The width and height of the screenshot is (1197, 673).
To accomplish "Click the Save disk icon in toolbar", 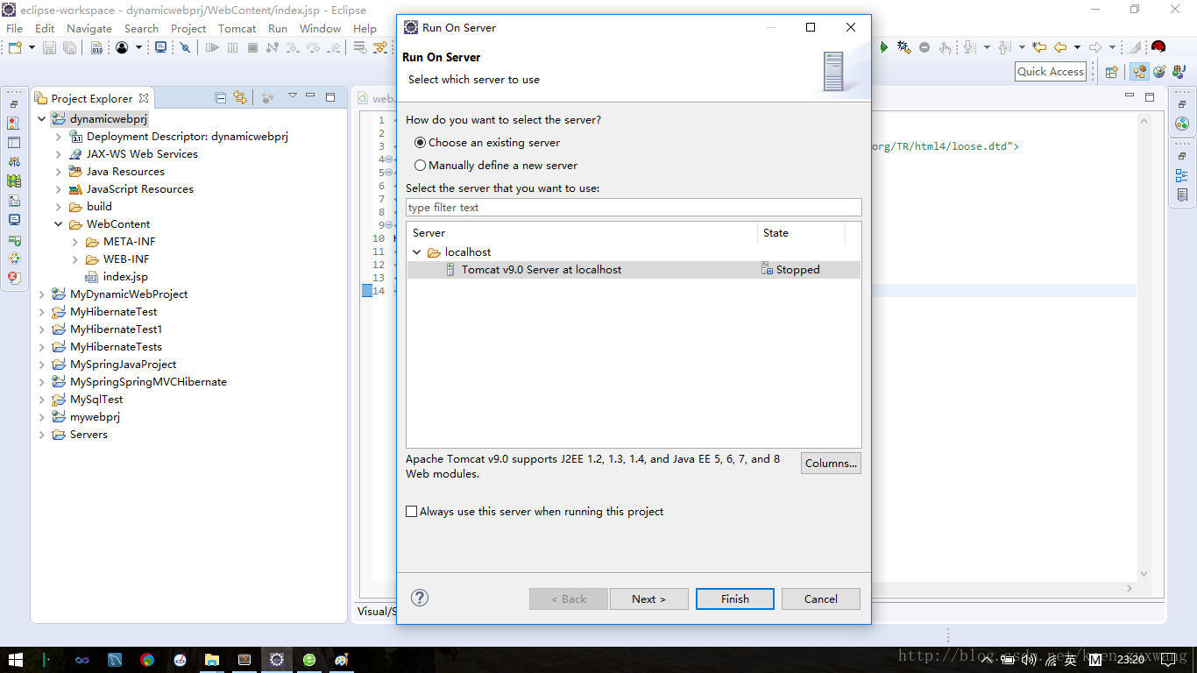I will [x=49, y=47].
